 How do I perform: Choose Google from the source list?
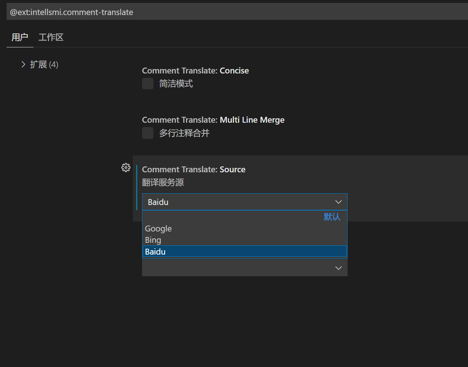(x=159, y=229)
